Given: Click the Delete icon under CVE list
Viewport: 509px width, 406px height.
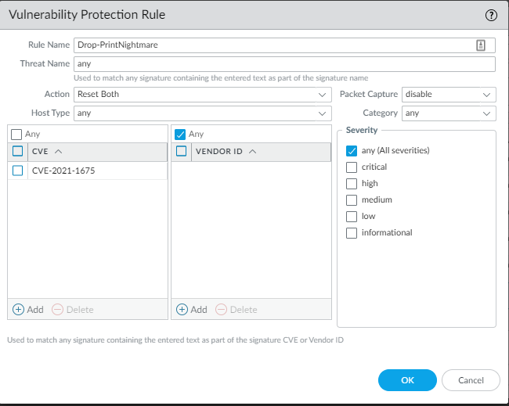Looking at the screenshot, I should [58, 309].
